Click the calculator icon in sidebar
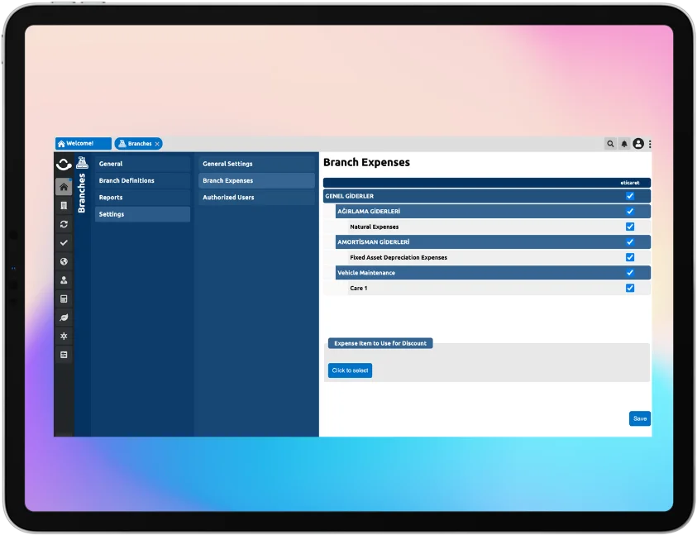 pyautogui.click(x=64, y=299)
